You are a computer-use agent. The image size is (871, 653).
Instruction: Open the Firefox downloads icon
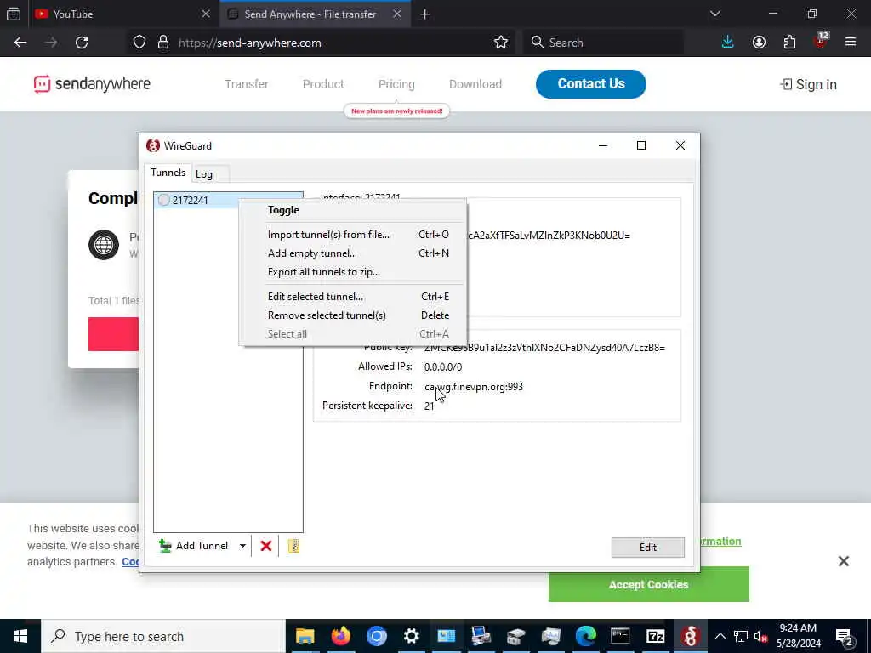coord(727,43)
